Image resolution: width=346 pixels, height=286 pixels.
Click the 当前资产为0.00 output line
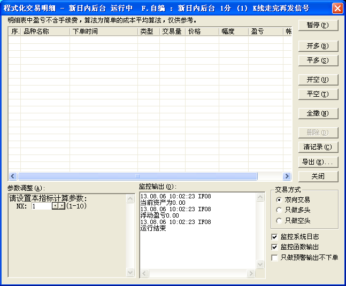(163, 203)
